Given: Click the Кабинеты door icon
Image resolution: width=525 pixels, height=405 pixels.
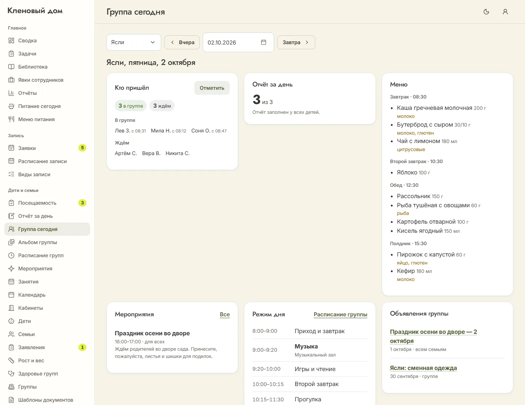Looking at the screenshot, I should [11, 308].
